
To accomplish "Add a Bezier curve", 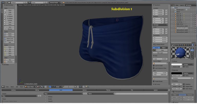I will (10, 34).
